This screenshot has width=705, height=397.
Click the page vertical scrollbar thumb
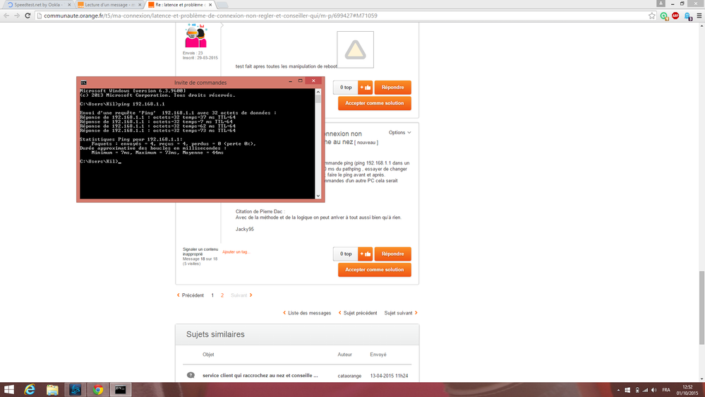[x=701, y=307]
